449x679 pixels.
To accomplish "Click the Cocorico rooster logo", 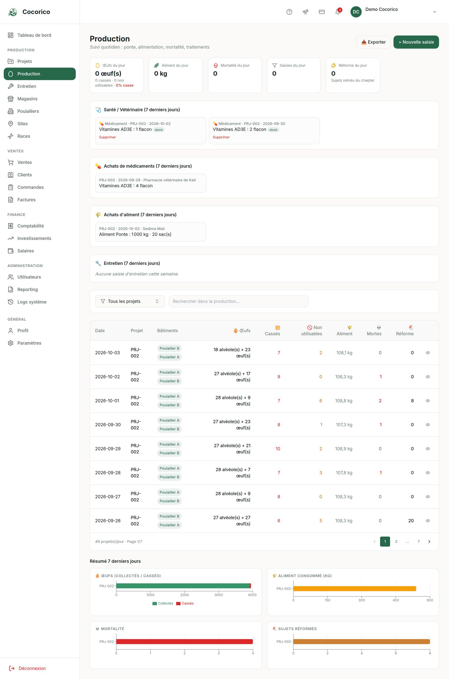I will click(13, 12).
